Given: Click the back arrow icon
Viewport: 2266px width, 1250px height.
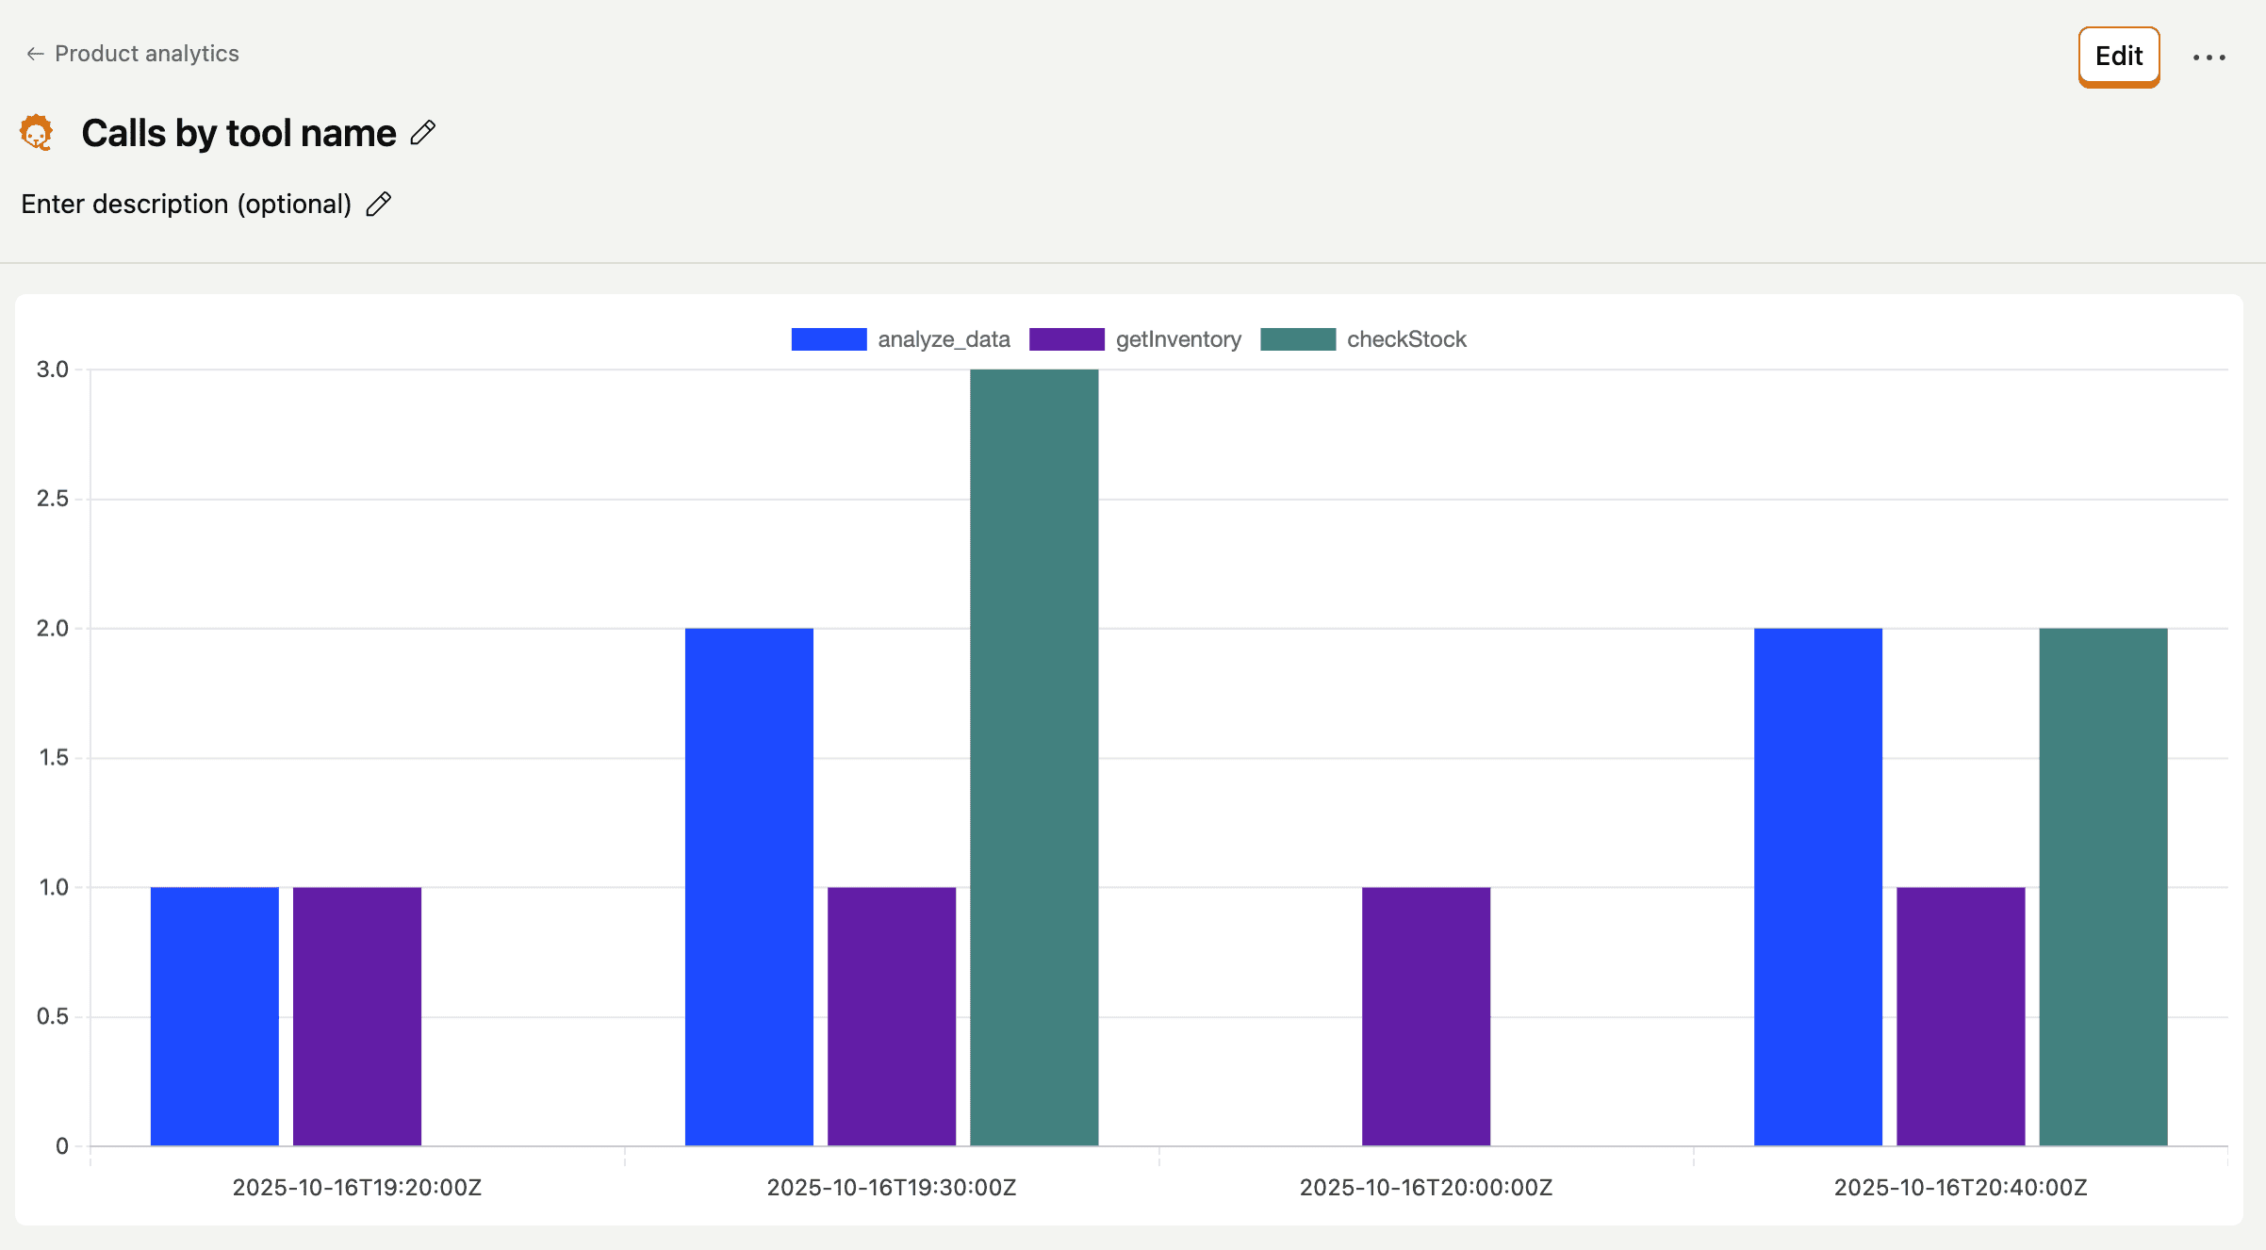Looking at the screenshot, I should pyautogui.click(x=35, y=54).
